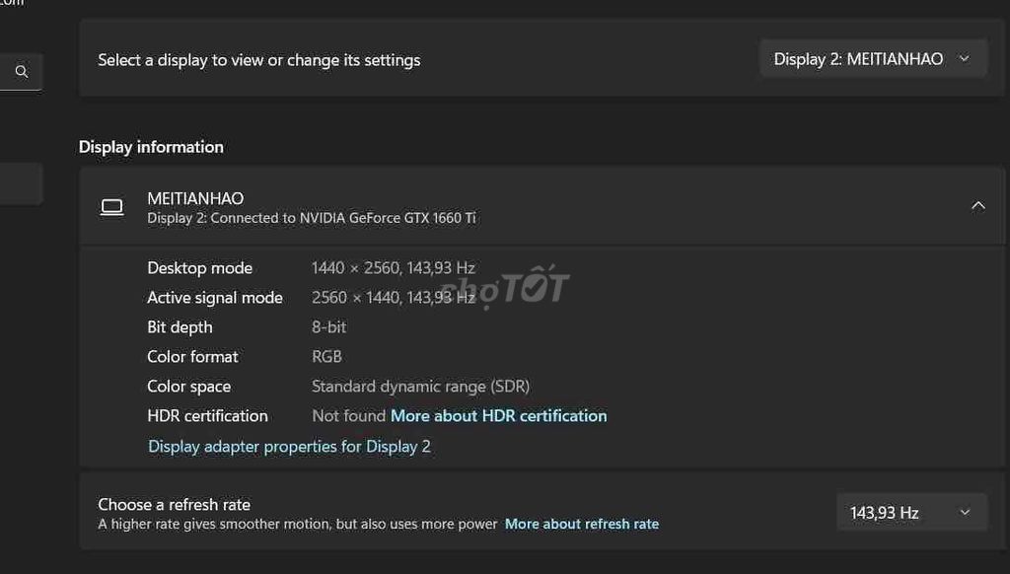This screenshot has height=574, width=1010.
Task: Select the Display information header row
Action: [x=151, y=146]
